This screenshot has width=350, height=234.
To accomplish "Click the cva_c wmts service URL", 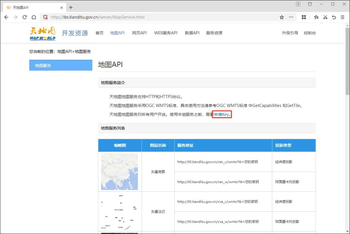I will pyautogui.click(x=218, y=201).
